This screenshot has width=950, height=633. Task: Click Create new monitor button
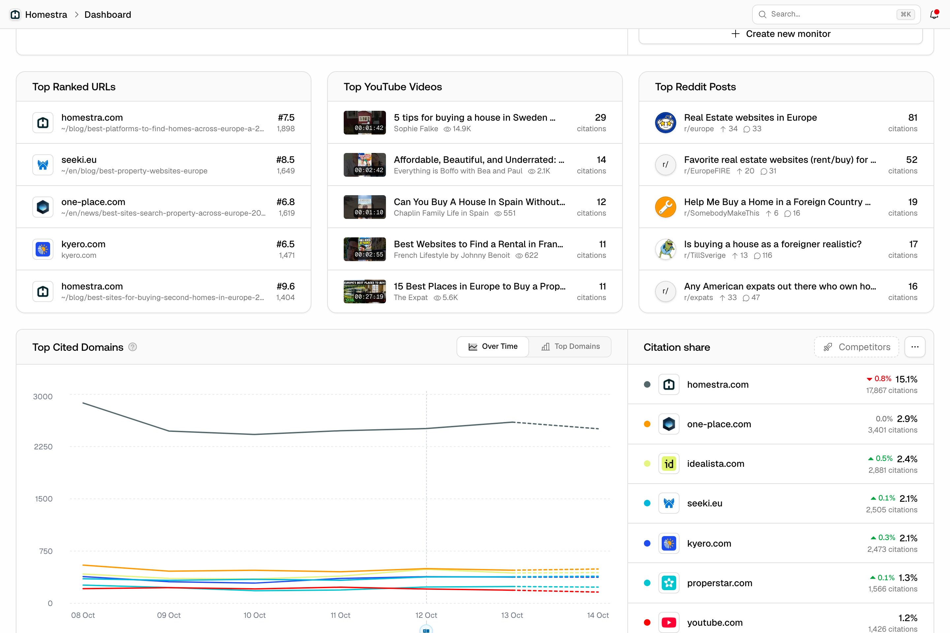tap(780, 34)
